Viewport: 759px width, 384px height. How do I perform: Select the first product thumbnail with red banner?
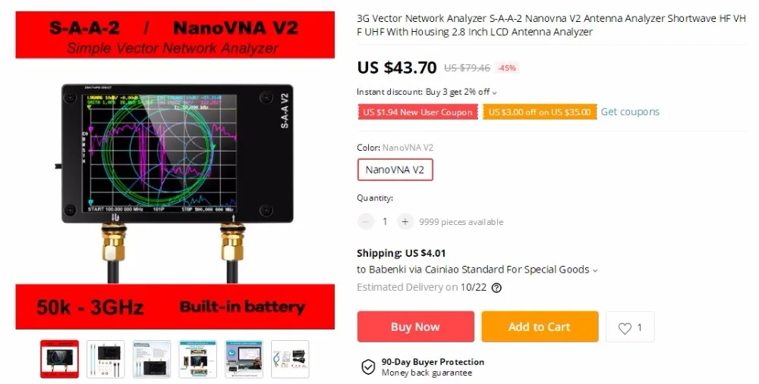click(x=59, y=359)
